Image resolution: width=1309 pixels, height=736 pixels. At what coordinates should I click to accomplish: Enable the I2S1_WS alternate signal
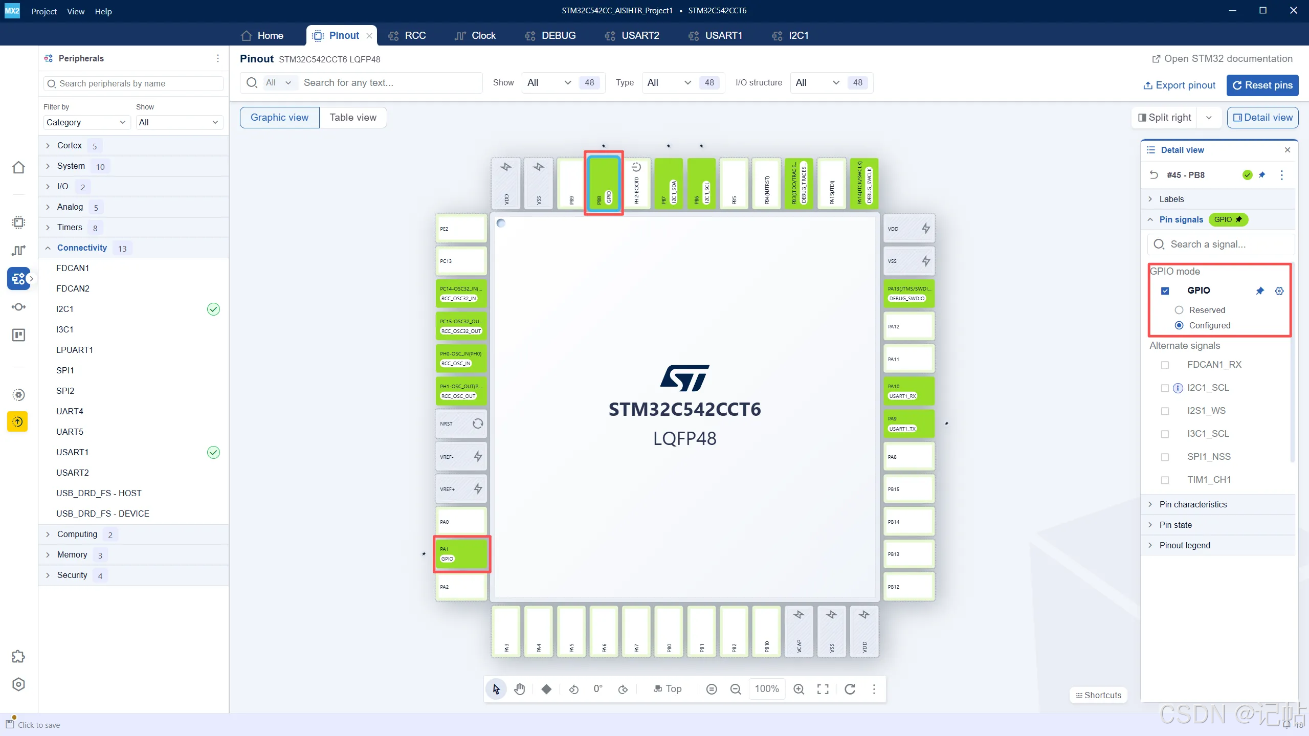(x=1165, y=411)
